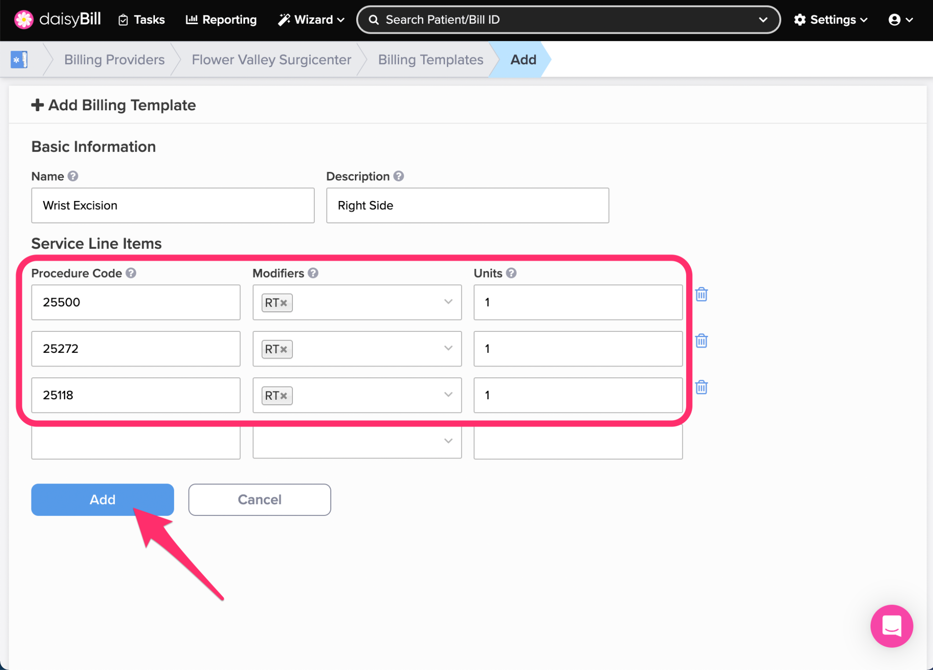Image resolution: width=933 pixels, height=670 pixels.
Task: Click the daisyBill flower logo
Action: (24, 20)
